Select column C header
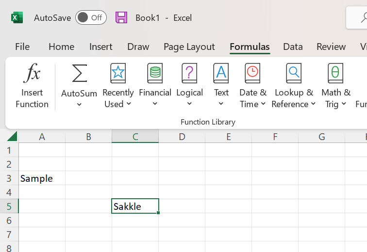The image size is (367, 252). (x=135, y=137)
